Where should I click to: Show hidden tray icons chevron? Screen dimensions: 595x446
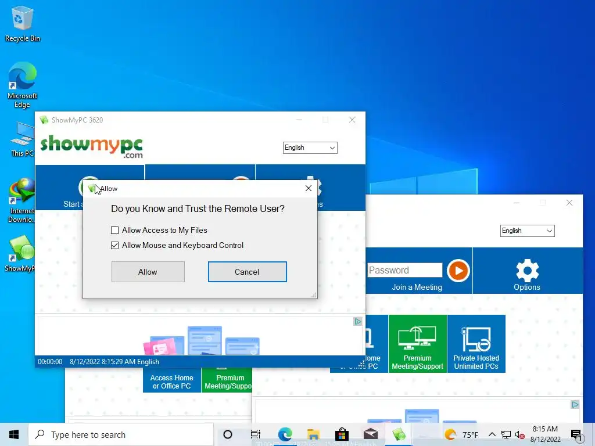pyautogui.click(x=492, y=434)
